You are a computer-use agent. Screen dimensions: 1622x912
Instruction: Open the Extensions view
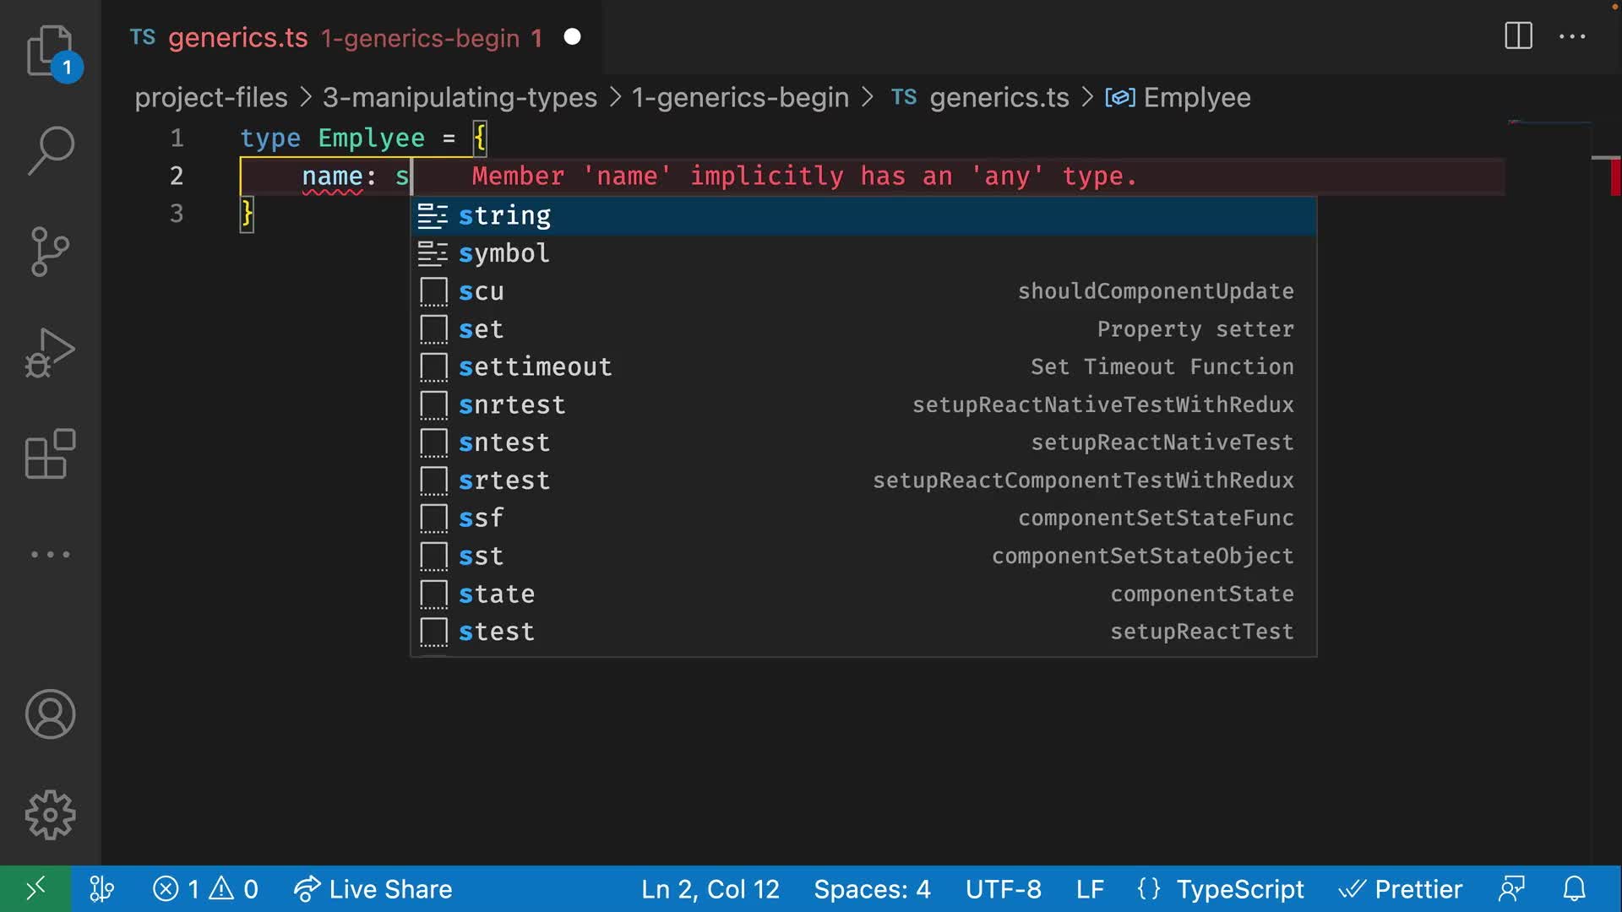[51, 454]
